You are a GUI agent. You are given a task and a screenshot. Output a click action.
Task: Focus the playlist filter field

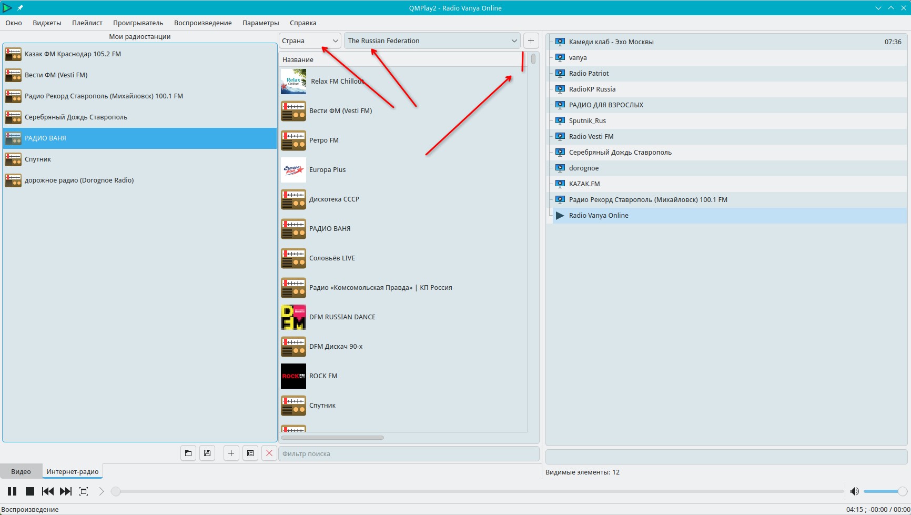[x=726, y=457]
